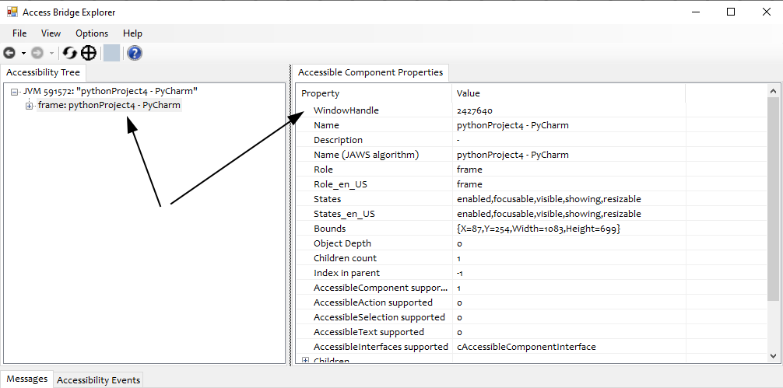The height and width of the screenshot is (388, 783).
Task: Open the Options menu
Action: click(x=92, y=33)
